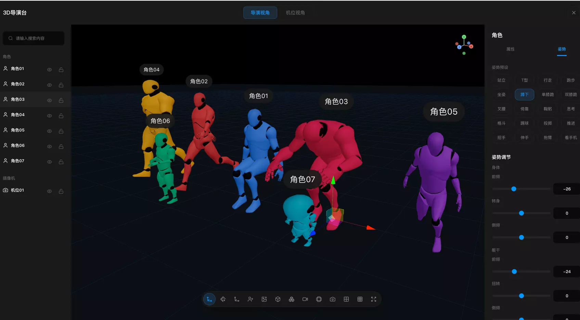580x320 pixels.
Task: Click the frame overlay icon in toolbar
Action: click(319, 299)
